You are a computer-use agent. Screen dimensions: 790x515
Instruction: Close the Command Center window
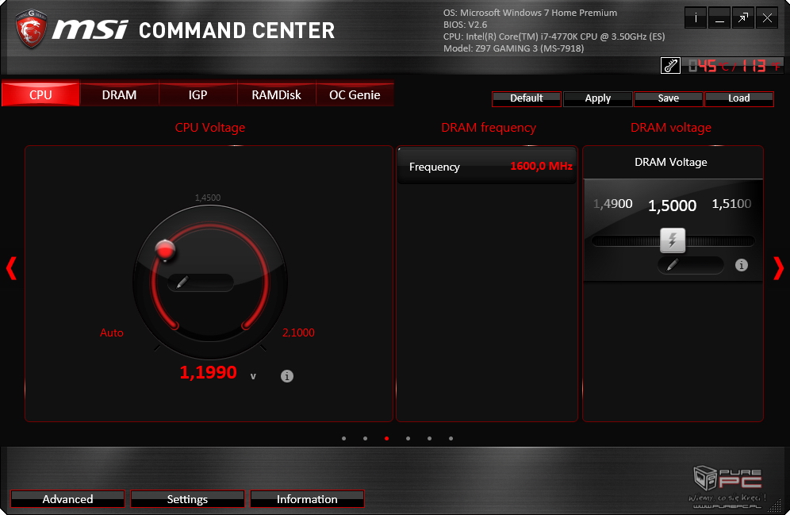tap(767, 18)
